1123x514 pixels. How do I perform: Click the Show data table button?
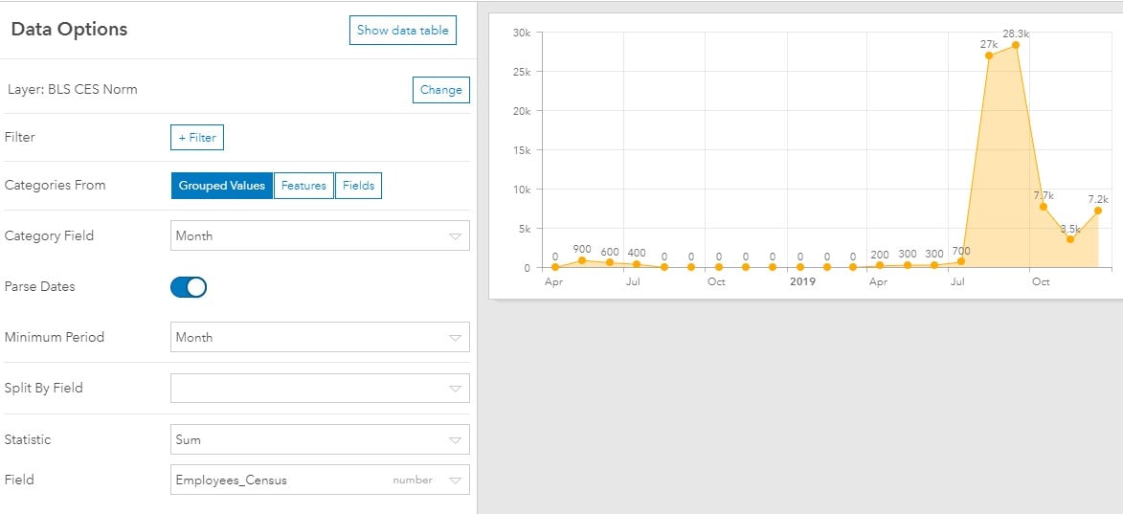point(402,30)
